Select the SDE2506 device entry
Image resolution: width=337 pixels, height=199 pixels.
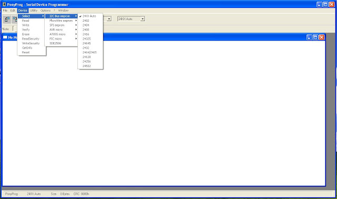(x=62, y=43)
